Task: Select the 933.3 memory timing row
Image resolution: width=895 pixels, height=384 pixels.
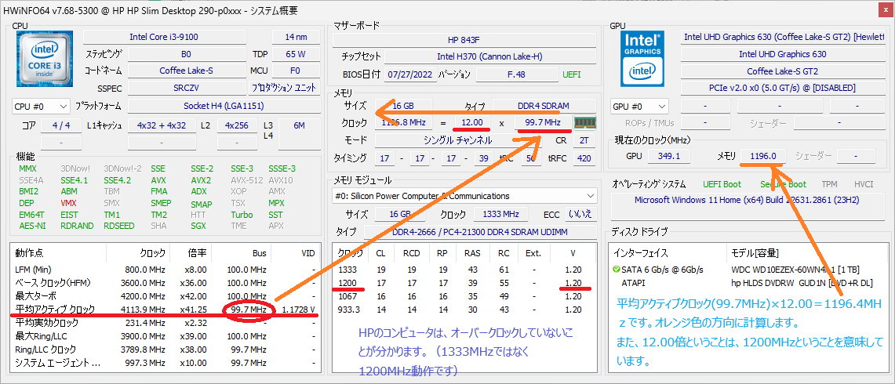Action: click(464, 310)
